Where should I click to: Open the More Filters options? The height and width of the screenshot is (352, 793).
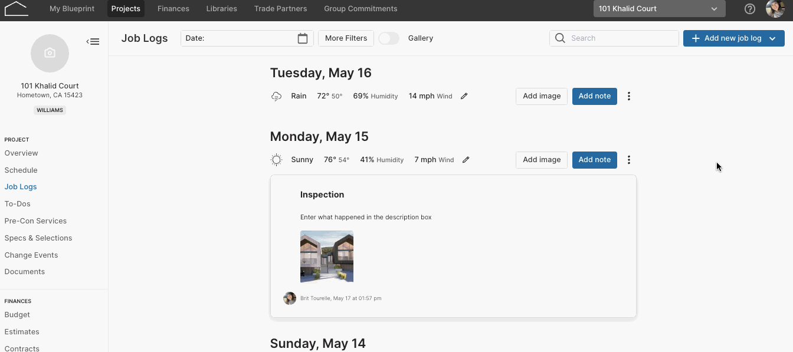346,38
